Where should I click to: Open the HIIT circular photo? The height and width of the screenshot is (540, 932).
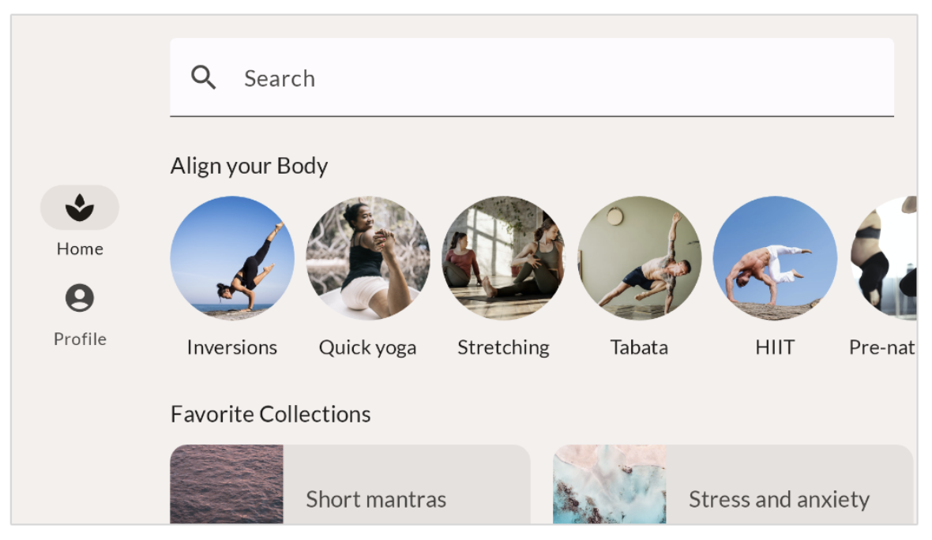tap(775, 258)
